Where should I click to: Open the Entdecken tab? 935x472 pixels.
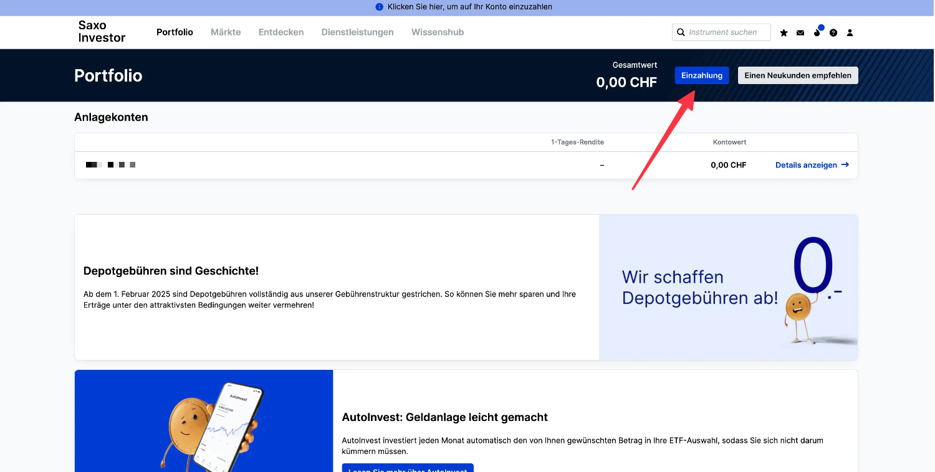point(281,32)
